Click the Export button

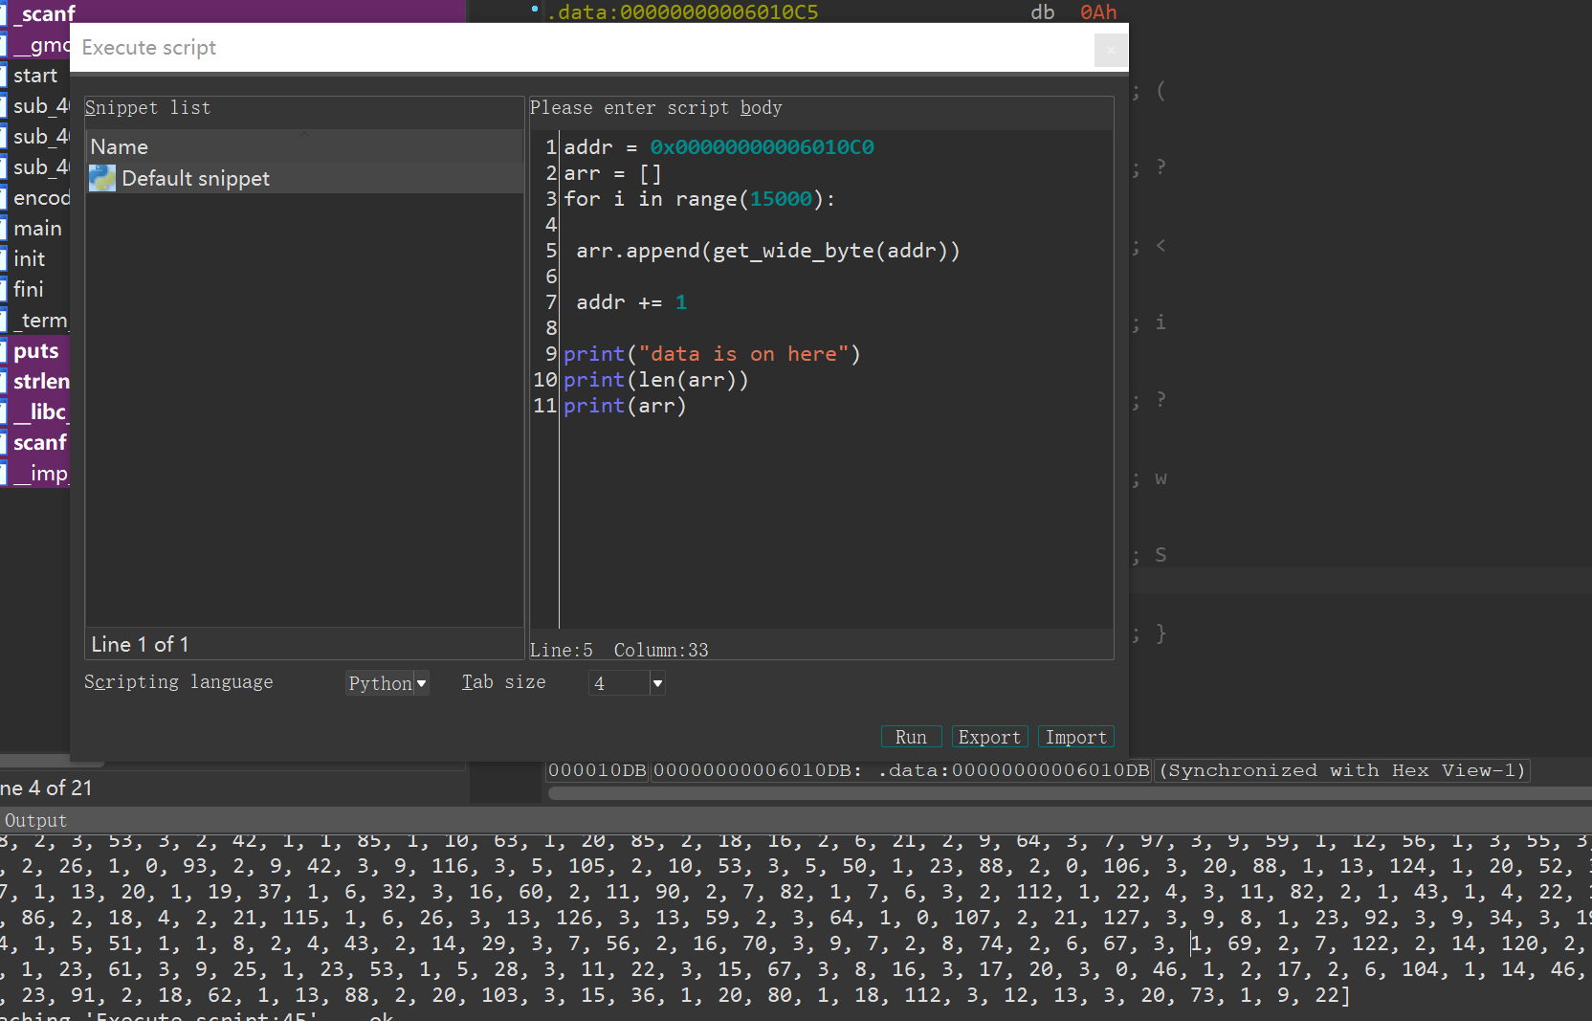point(988,737)
